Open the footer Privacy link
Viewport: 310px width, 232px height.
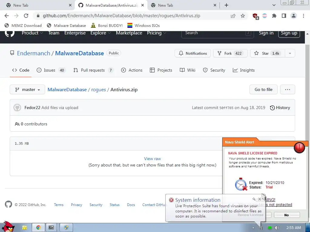pyautogui.click(x=77, y=205)
